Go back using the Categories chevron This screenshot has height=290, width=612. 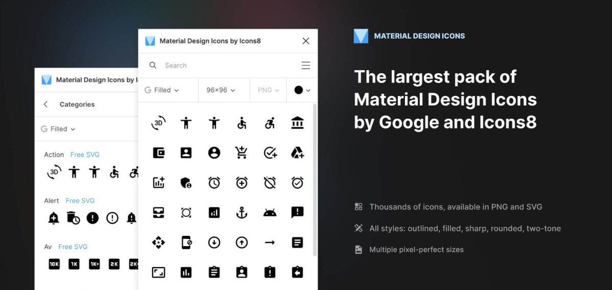[x=46, y=104]
